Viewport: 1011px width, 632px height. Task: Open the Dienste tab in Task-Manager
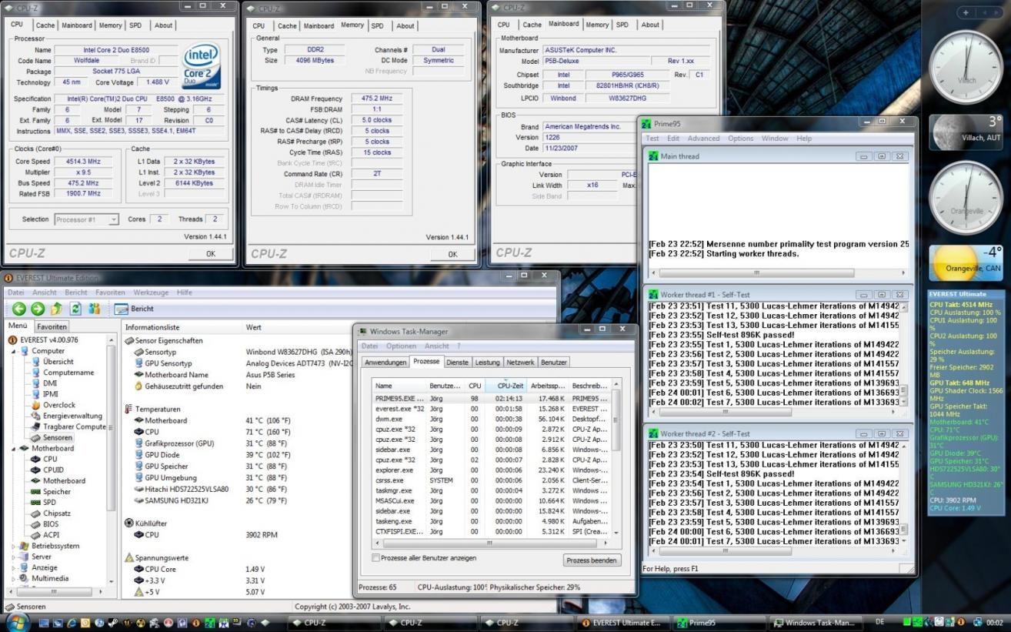[x=457, y=362]
